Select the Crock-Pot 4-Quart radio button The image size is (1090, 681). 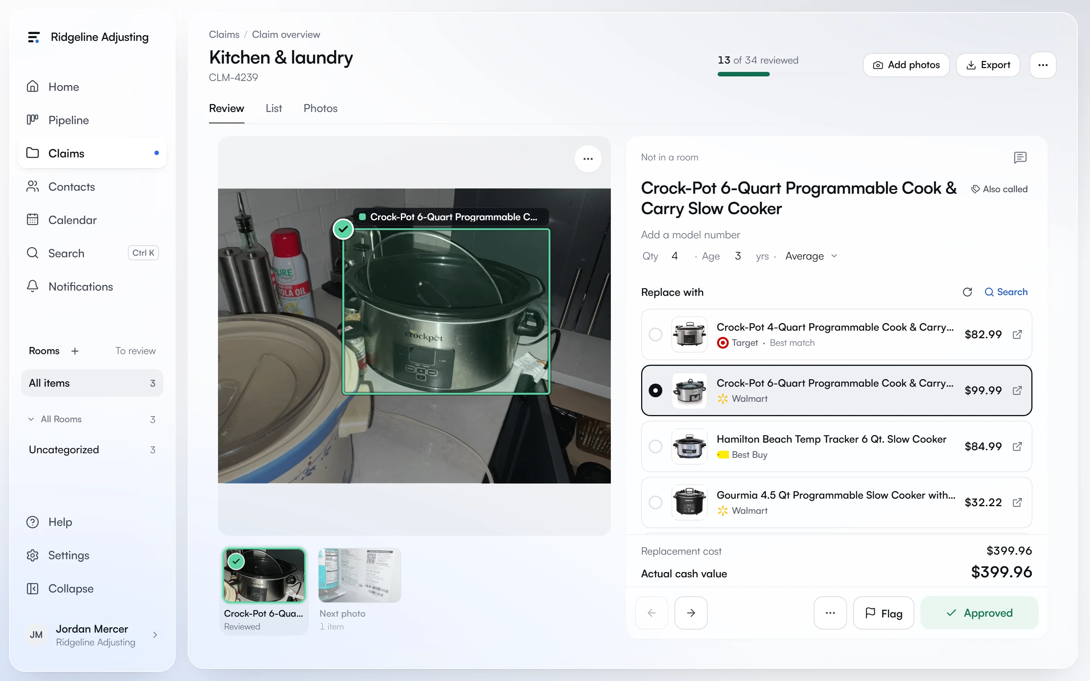(x=656, y=334)
